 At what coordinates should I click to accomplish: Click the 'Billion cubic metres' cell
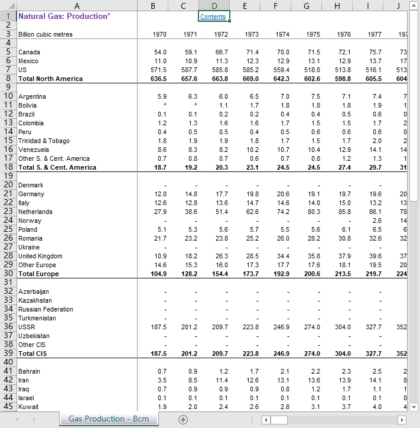pos(45,34)
